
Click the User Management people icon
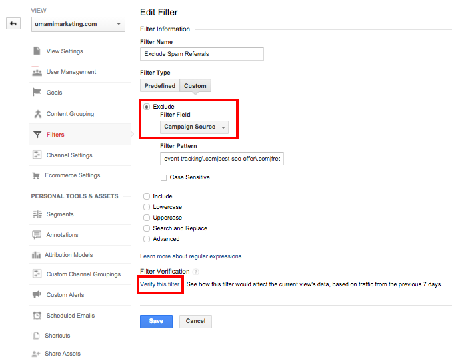[37, 72]
